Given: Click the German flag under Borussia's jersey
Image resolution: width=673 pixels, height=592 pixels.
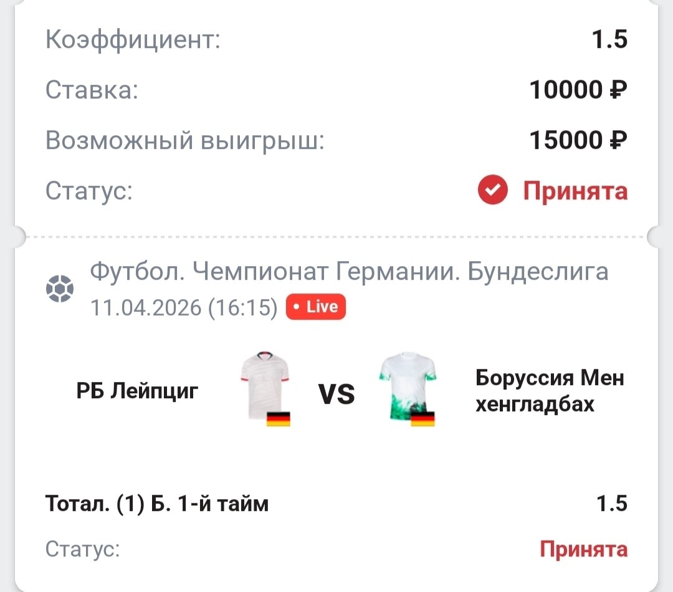Looking at the screenshot, I should click(422, 419).
